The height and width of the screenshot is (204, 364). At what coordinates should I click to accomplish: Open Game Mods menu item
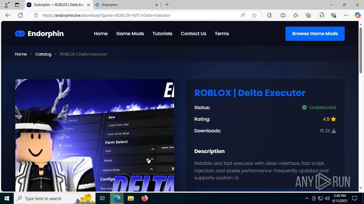point(130,33)
